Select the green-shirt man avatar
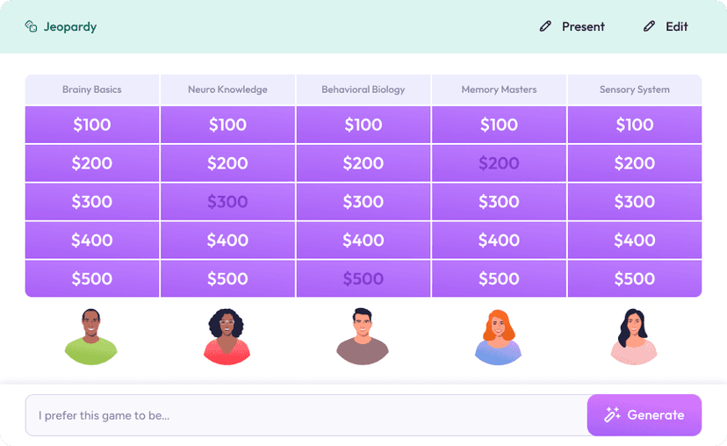Screen dimensions: 727x446 [x=91, y=336]
